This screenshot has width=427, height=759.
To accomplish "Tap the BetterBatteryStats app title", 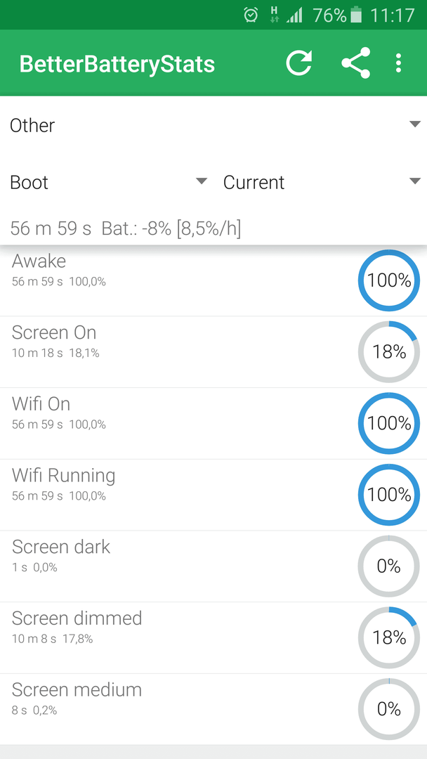I will [x=117, y=64].
